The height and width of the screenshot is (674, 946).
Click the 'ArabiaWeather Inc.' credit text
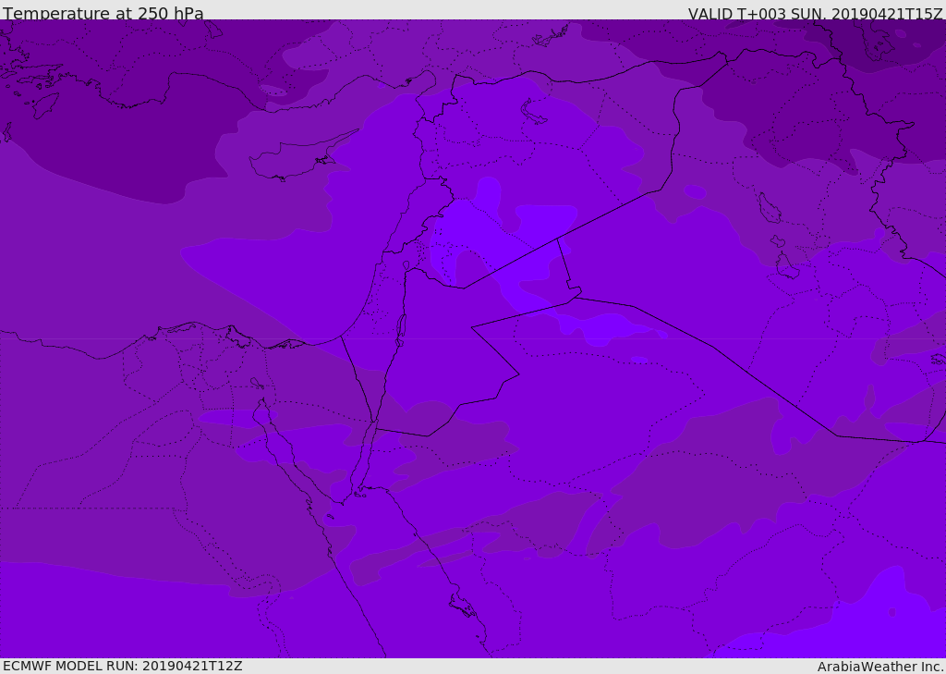pyautogui.click(x=880, y=667)
